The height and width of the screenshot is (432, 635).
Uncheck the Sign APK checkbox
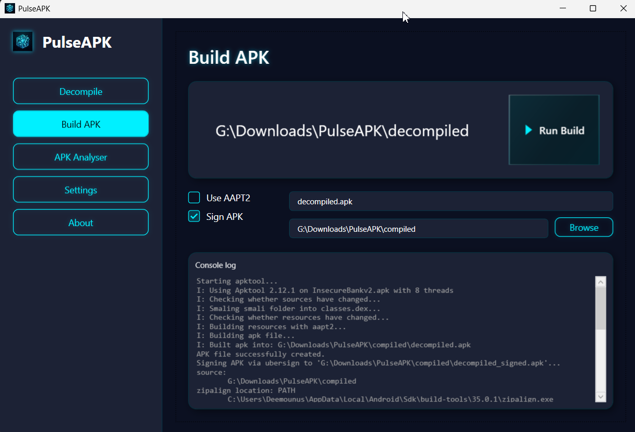point(194,216)
